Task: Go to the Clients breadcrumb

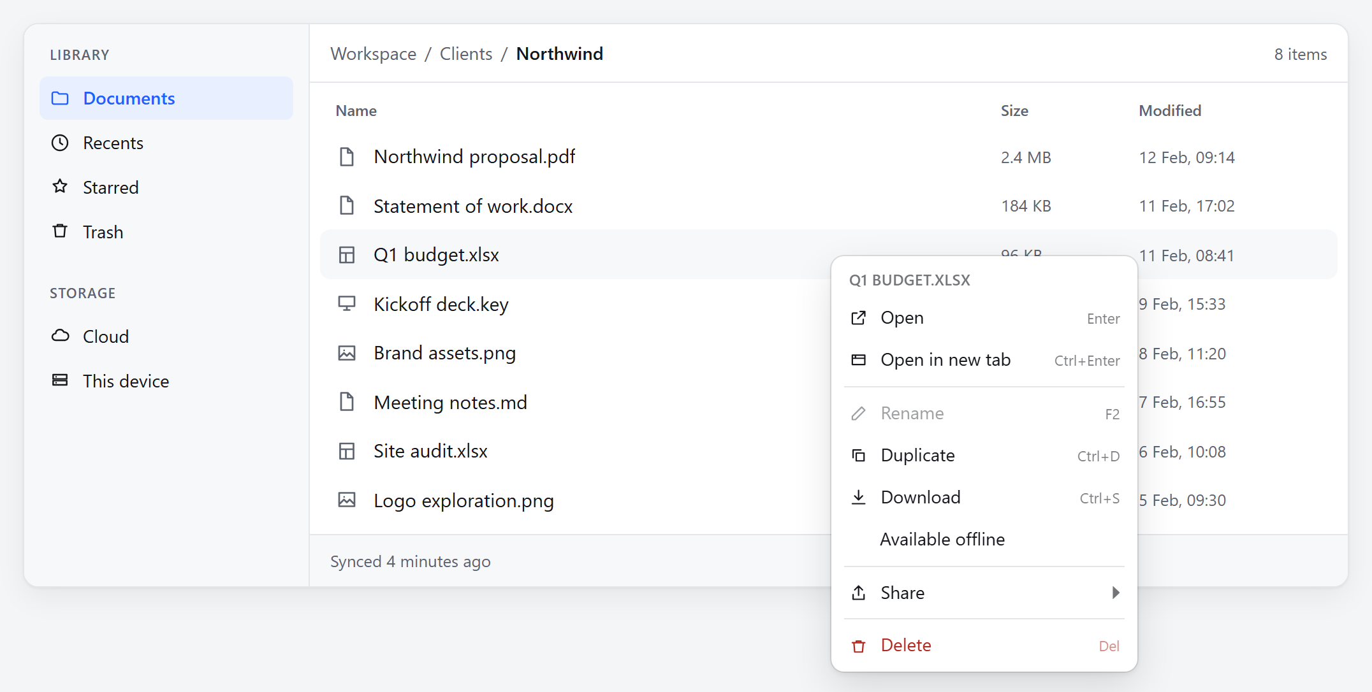Action: pyautogui.click(x=466, y=54)
